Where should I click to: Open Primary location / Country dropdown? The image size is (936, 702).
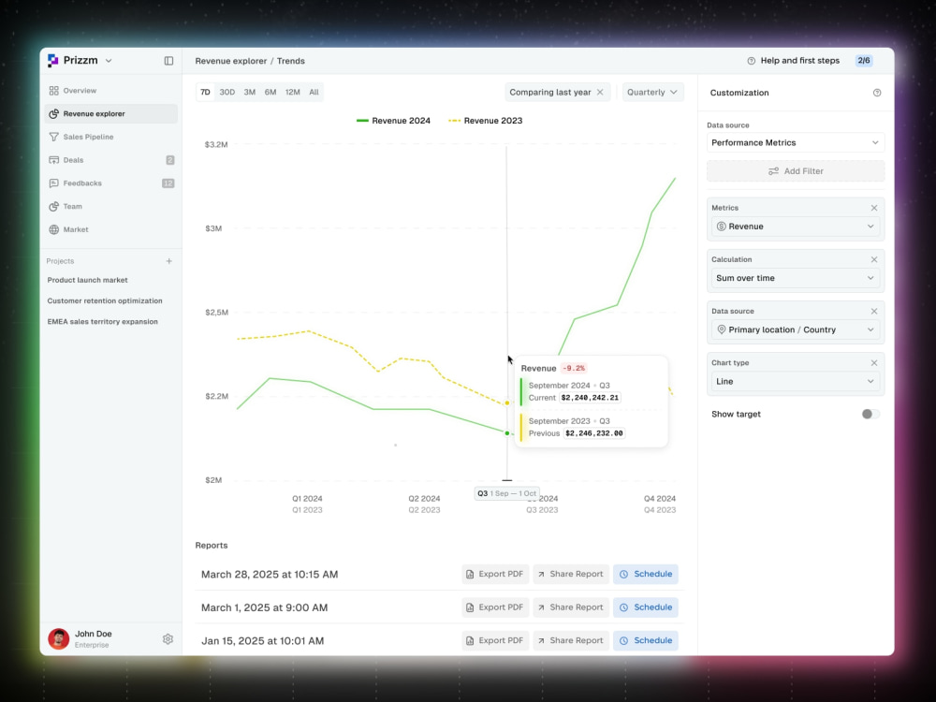point(795,329)
